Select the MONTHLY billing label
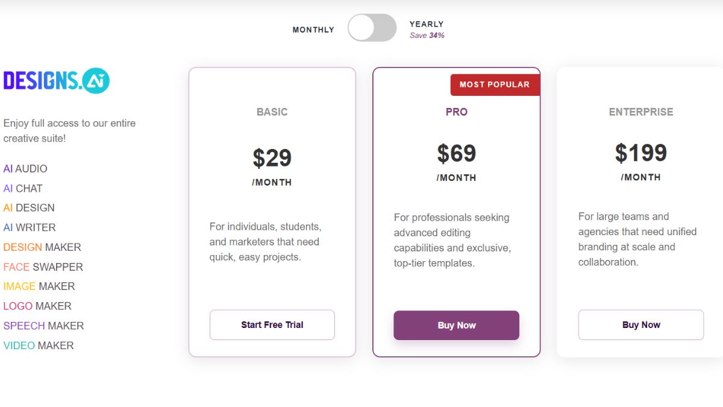Screen dimensions: 723x407 313,30
